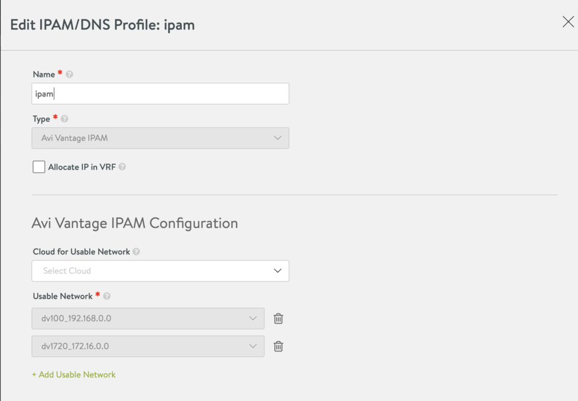Screen dimensions: 578x401
Task: Open the Usable Network help icon
Action: click(107, 296)
